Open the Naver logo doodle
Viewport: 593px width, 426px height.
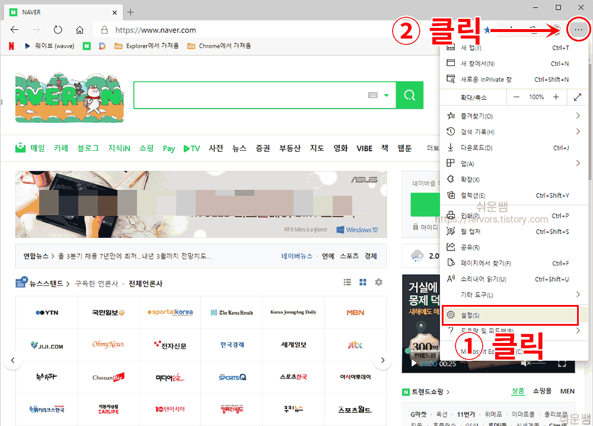pyautogui.click(x=69, y=98)
